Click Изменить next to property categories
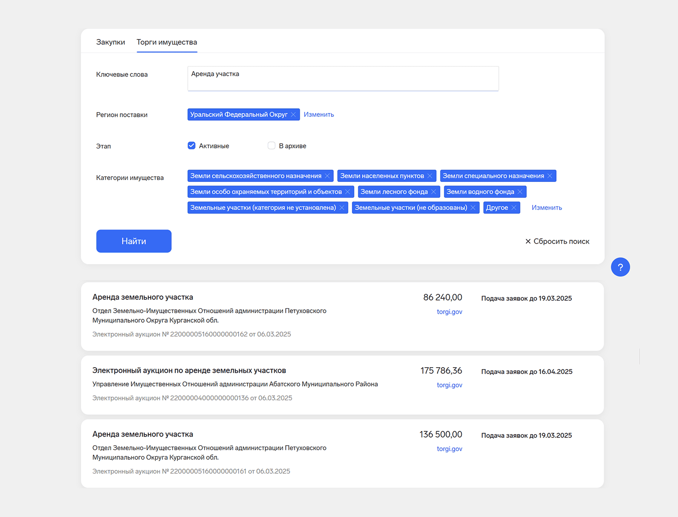This screenshot has width=678, height=517. pos(547,208)
